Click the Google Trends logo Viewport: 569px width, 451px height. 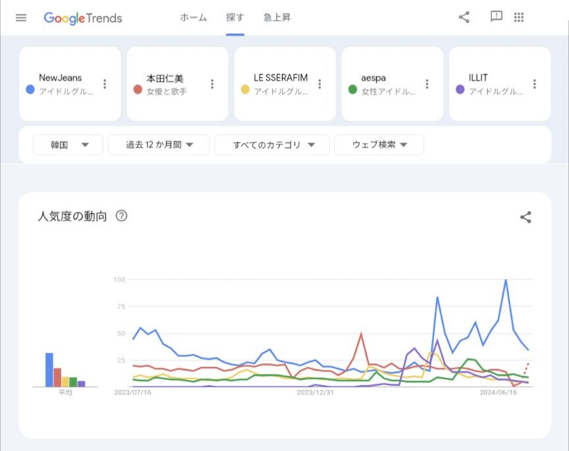[83, 18]
